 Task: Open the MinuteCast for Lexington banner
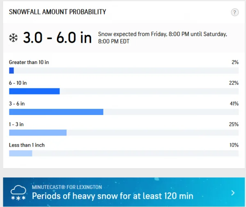pyautogui.click(x=124, y=192)
